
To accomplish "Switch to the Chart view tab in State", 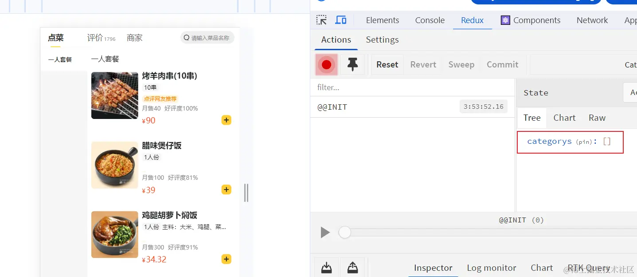I will 564,118.
